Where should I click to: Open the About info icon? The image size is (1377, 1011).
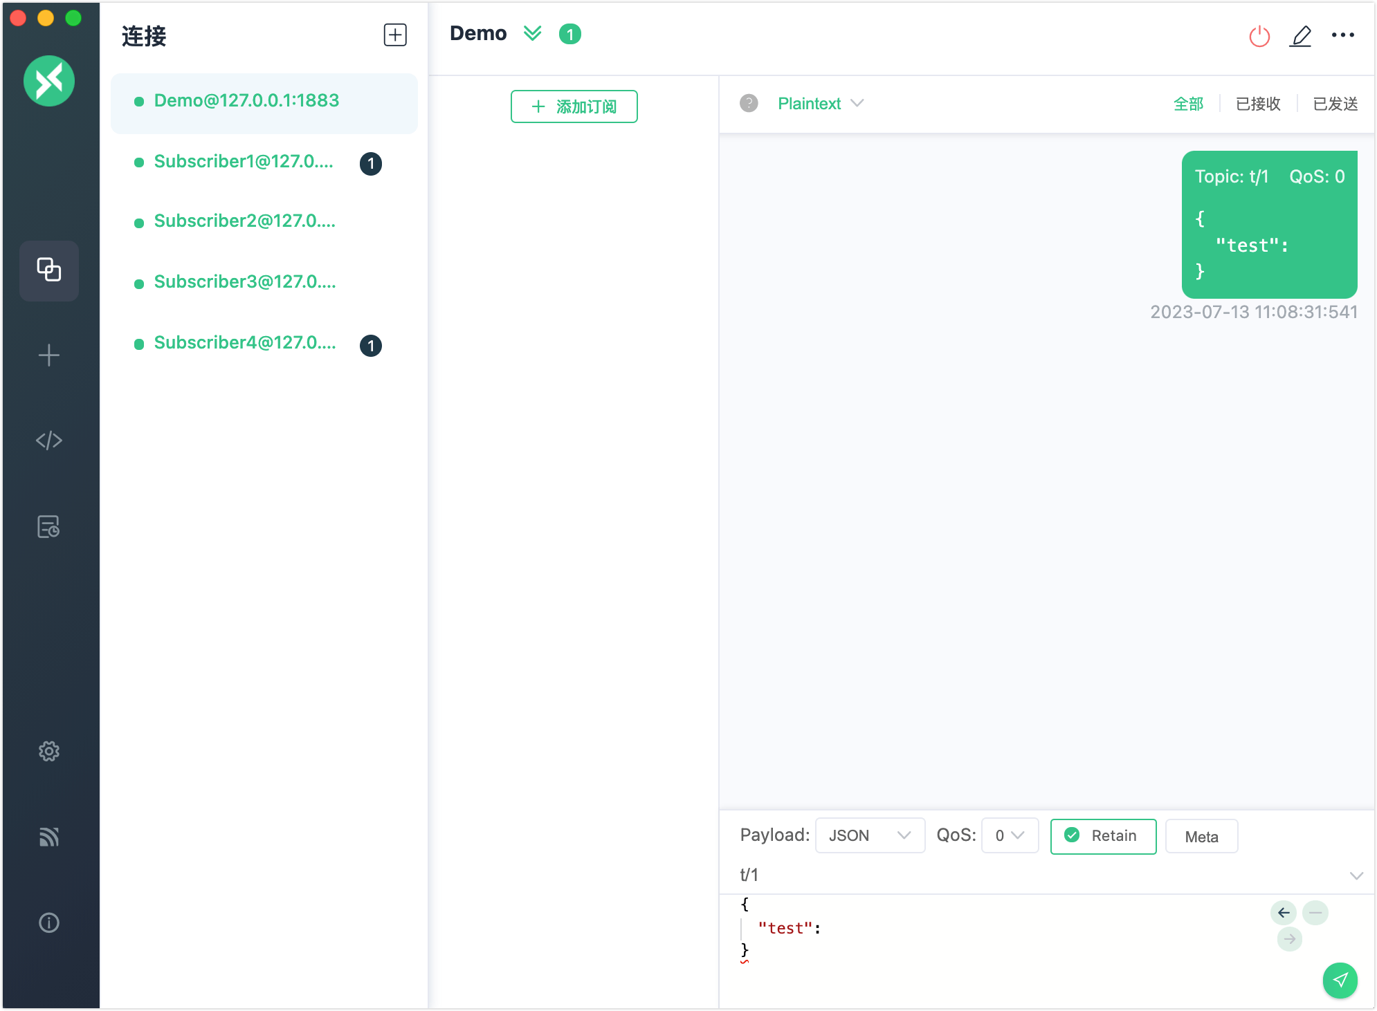[48, 922]
